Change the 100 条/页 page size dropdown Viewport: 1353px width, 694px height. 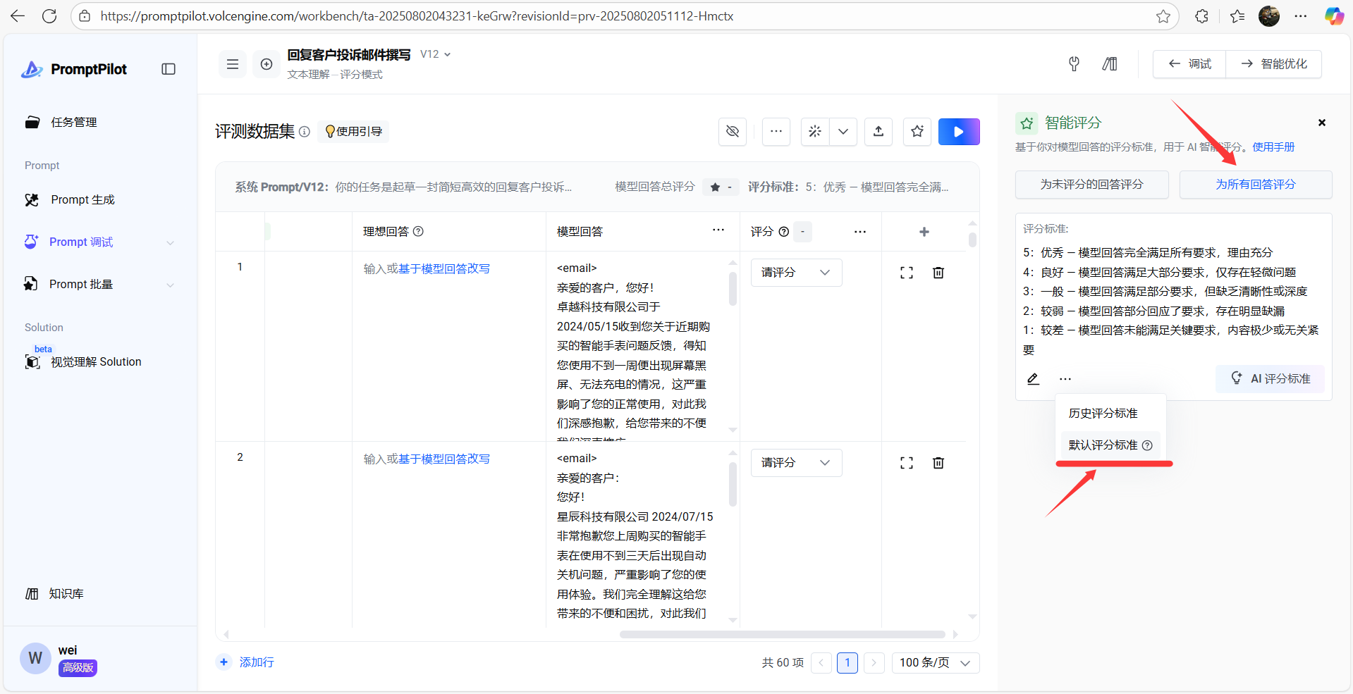click(935, 663)
